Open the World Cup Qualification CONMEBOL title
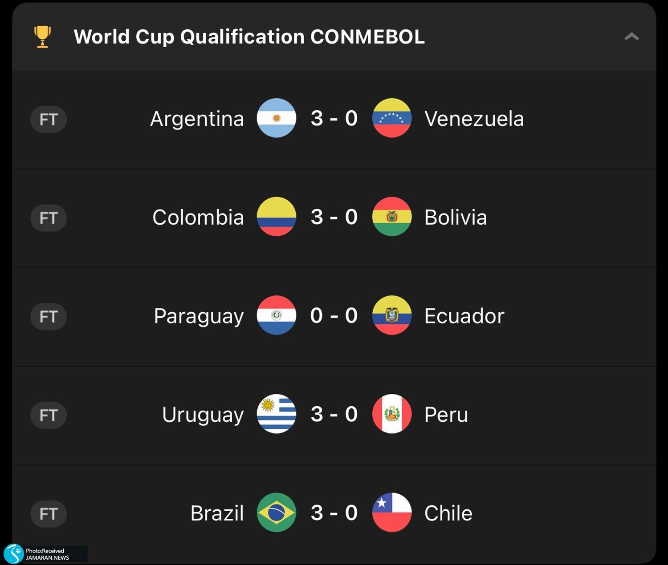 [x=249, y=36]
